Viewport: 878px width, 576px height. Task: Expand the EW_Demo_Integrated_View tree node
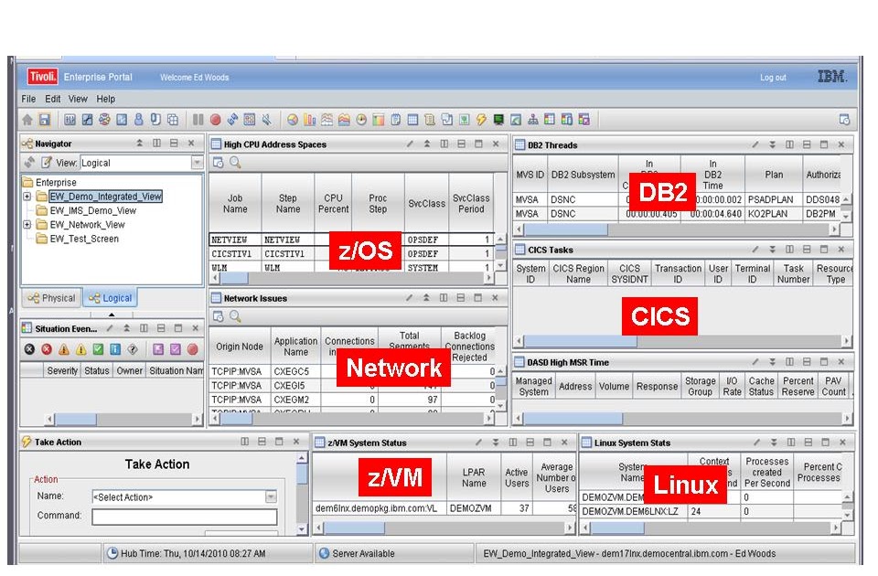coord(27,197)
